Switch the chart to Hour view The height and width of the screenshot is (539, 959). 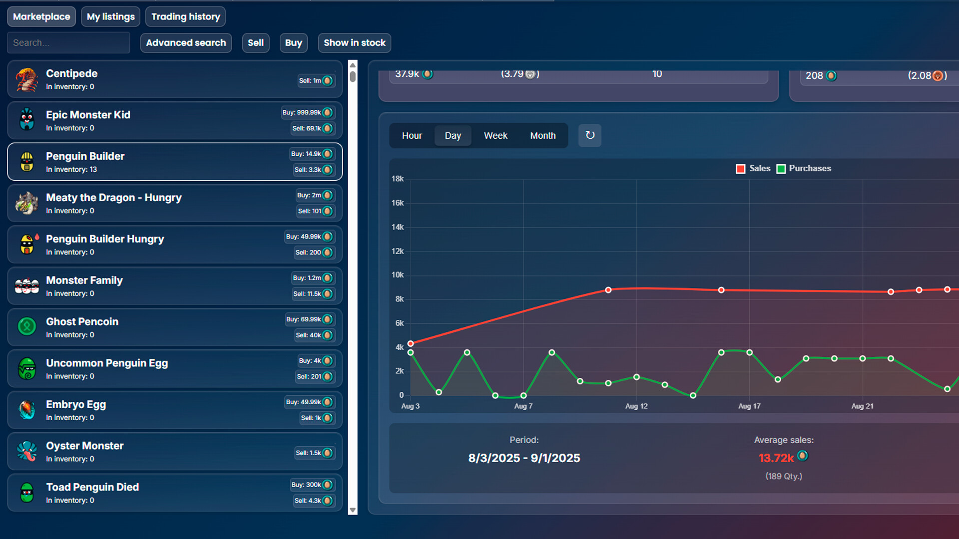tap(412, 135)
